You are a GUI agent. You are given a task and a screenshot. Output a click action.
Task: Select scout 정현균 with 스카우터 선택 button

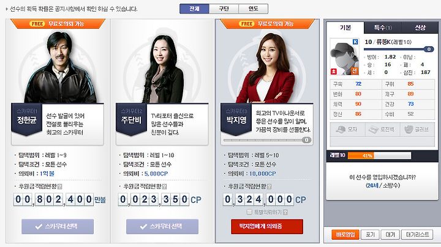click(58, 226)
